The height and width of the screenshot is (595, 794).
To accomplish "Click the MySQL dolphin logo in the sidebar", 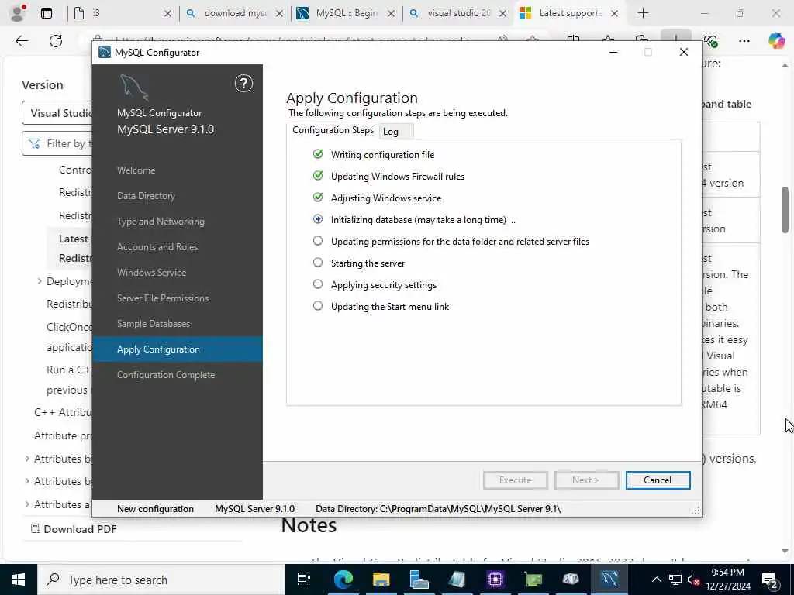I will pyautogui.click(x=133, y=87).
